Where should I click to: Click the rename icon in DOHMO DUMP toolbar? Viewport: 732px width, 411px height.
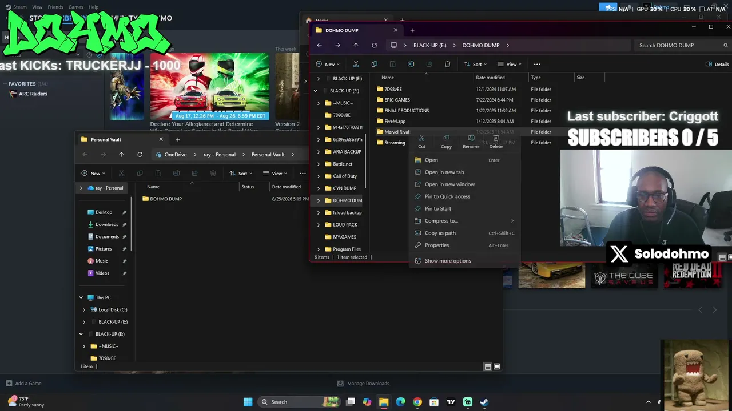point(411,64)
